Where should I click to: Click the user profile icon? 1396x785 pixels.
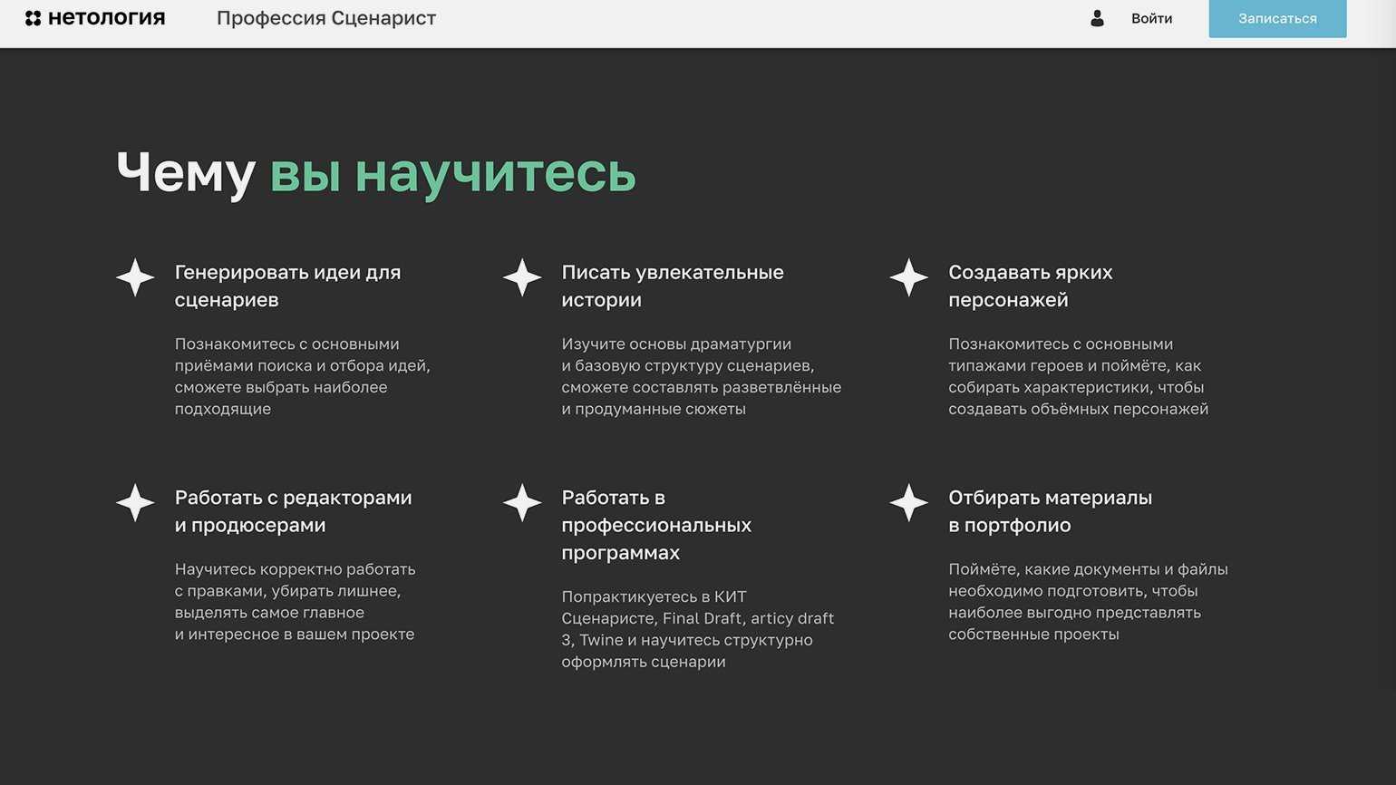[1097, 18]
